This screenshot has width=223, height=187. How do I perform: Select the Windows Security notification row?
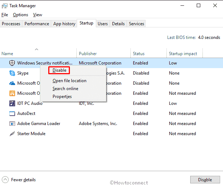pos(112,63)
